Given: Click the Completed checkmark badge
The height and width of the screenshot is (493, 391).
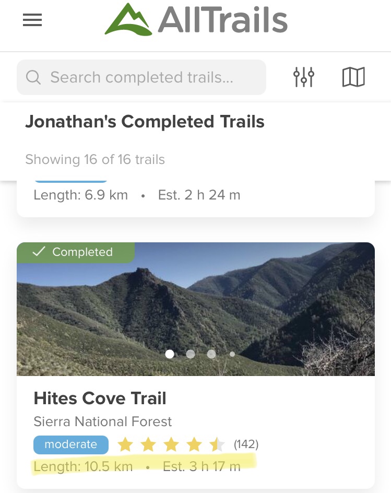Looking at the screenshot, I should click(75, 252).
